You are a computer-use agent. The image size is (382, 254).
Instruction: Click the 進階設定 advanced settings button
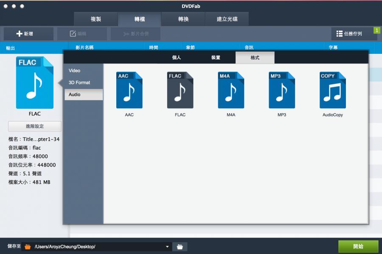point(35,126)
